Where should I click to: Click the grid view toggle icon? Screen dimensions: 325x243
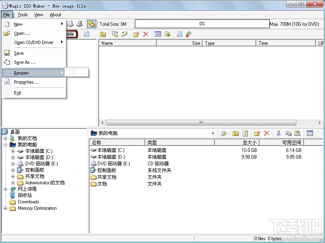310,133
